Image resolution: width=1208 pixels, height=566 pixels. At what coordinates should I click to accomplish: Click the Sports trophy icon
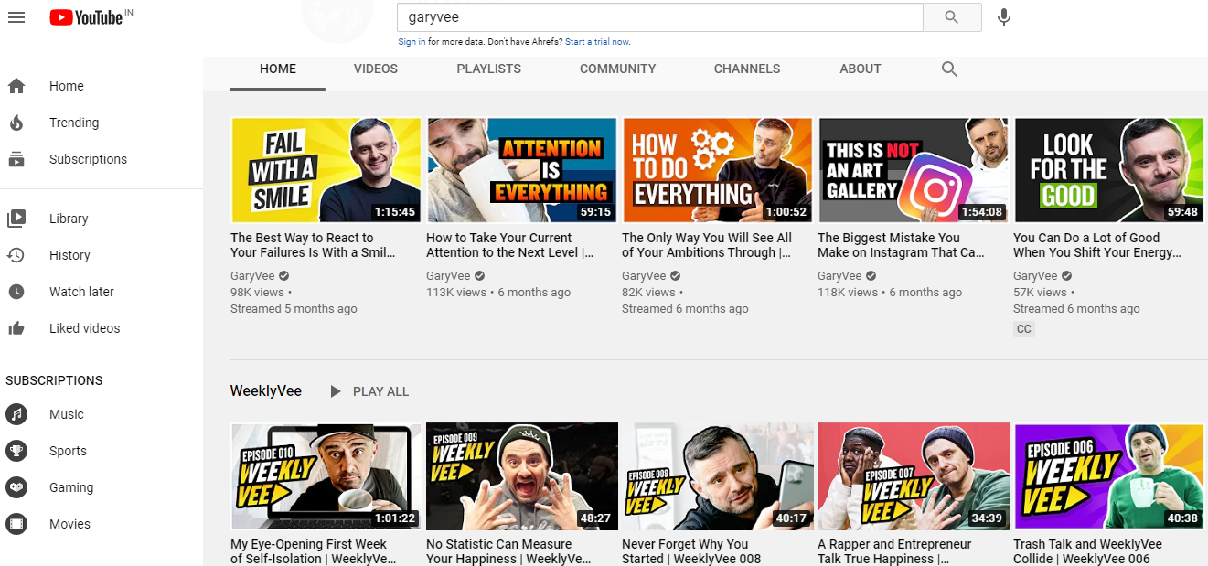pyautogui.click(x=16, y=451)
